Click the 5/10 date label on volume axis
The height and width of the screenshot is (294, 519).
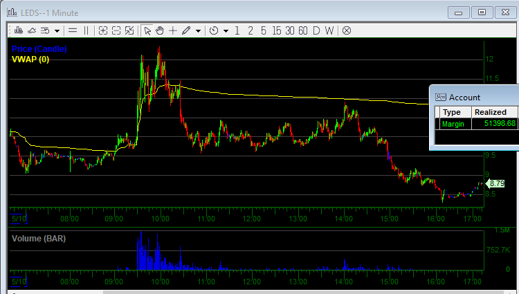(19, 282)
